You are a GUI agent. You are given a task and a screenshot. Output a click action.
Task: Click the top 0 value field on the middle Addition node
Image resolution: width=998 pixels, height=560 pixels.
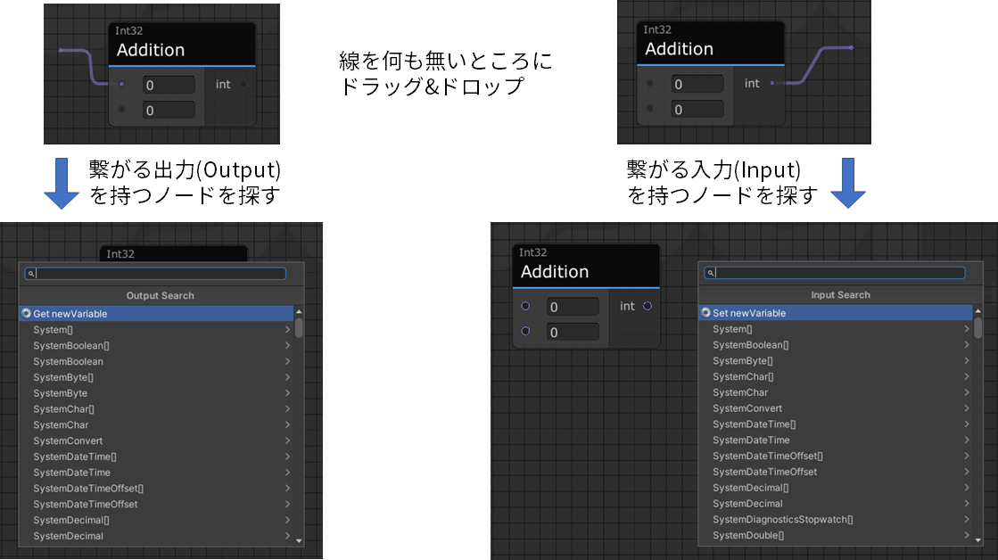(572, 306)
